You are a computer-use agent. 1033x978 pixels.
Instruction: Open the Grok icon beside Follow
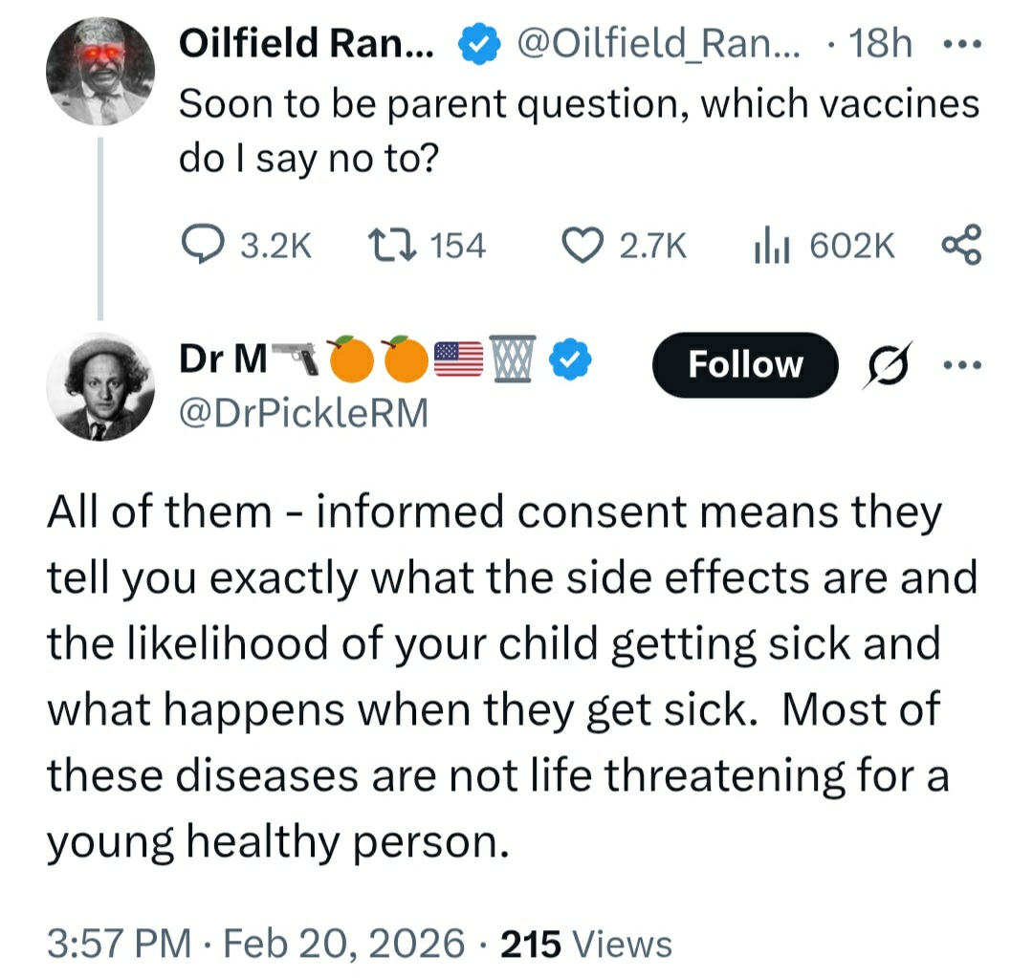(887, 364)
